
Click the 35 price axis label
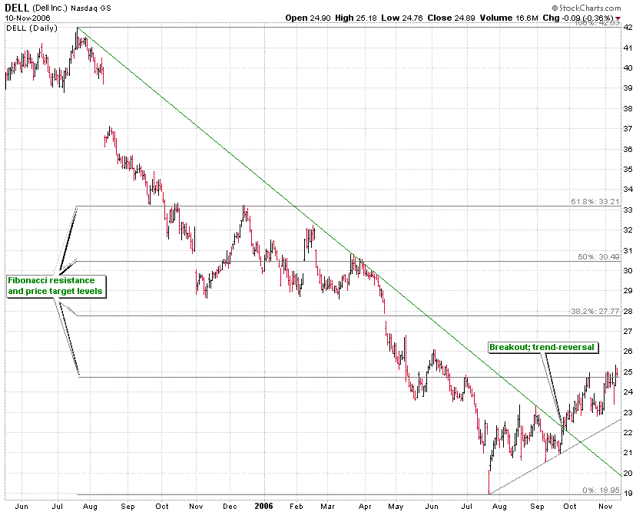point(628,170)
